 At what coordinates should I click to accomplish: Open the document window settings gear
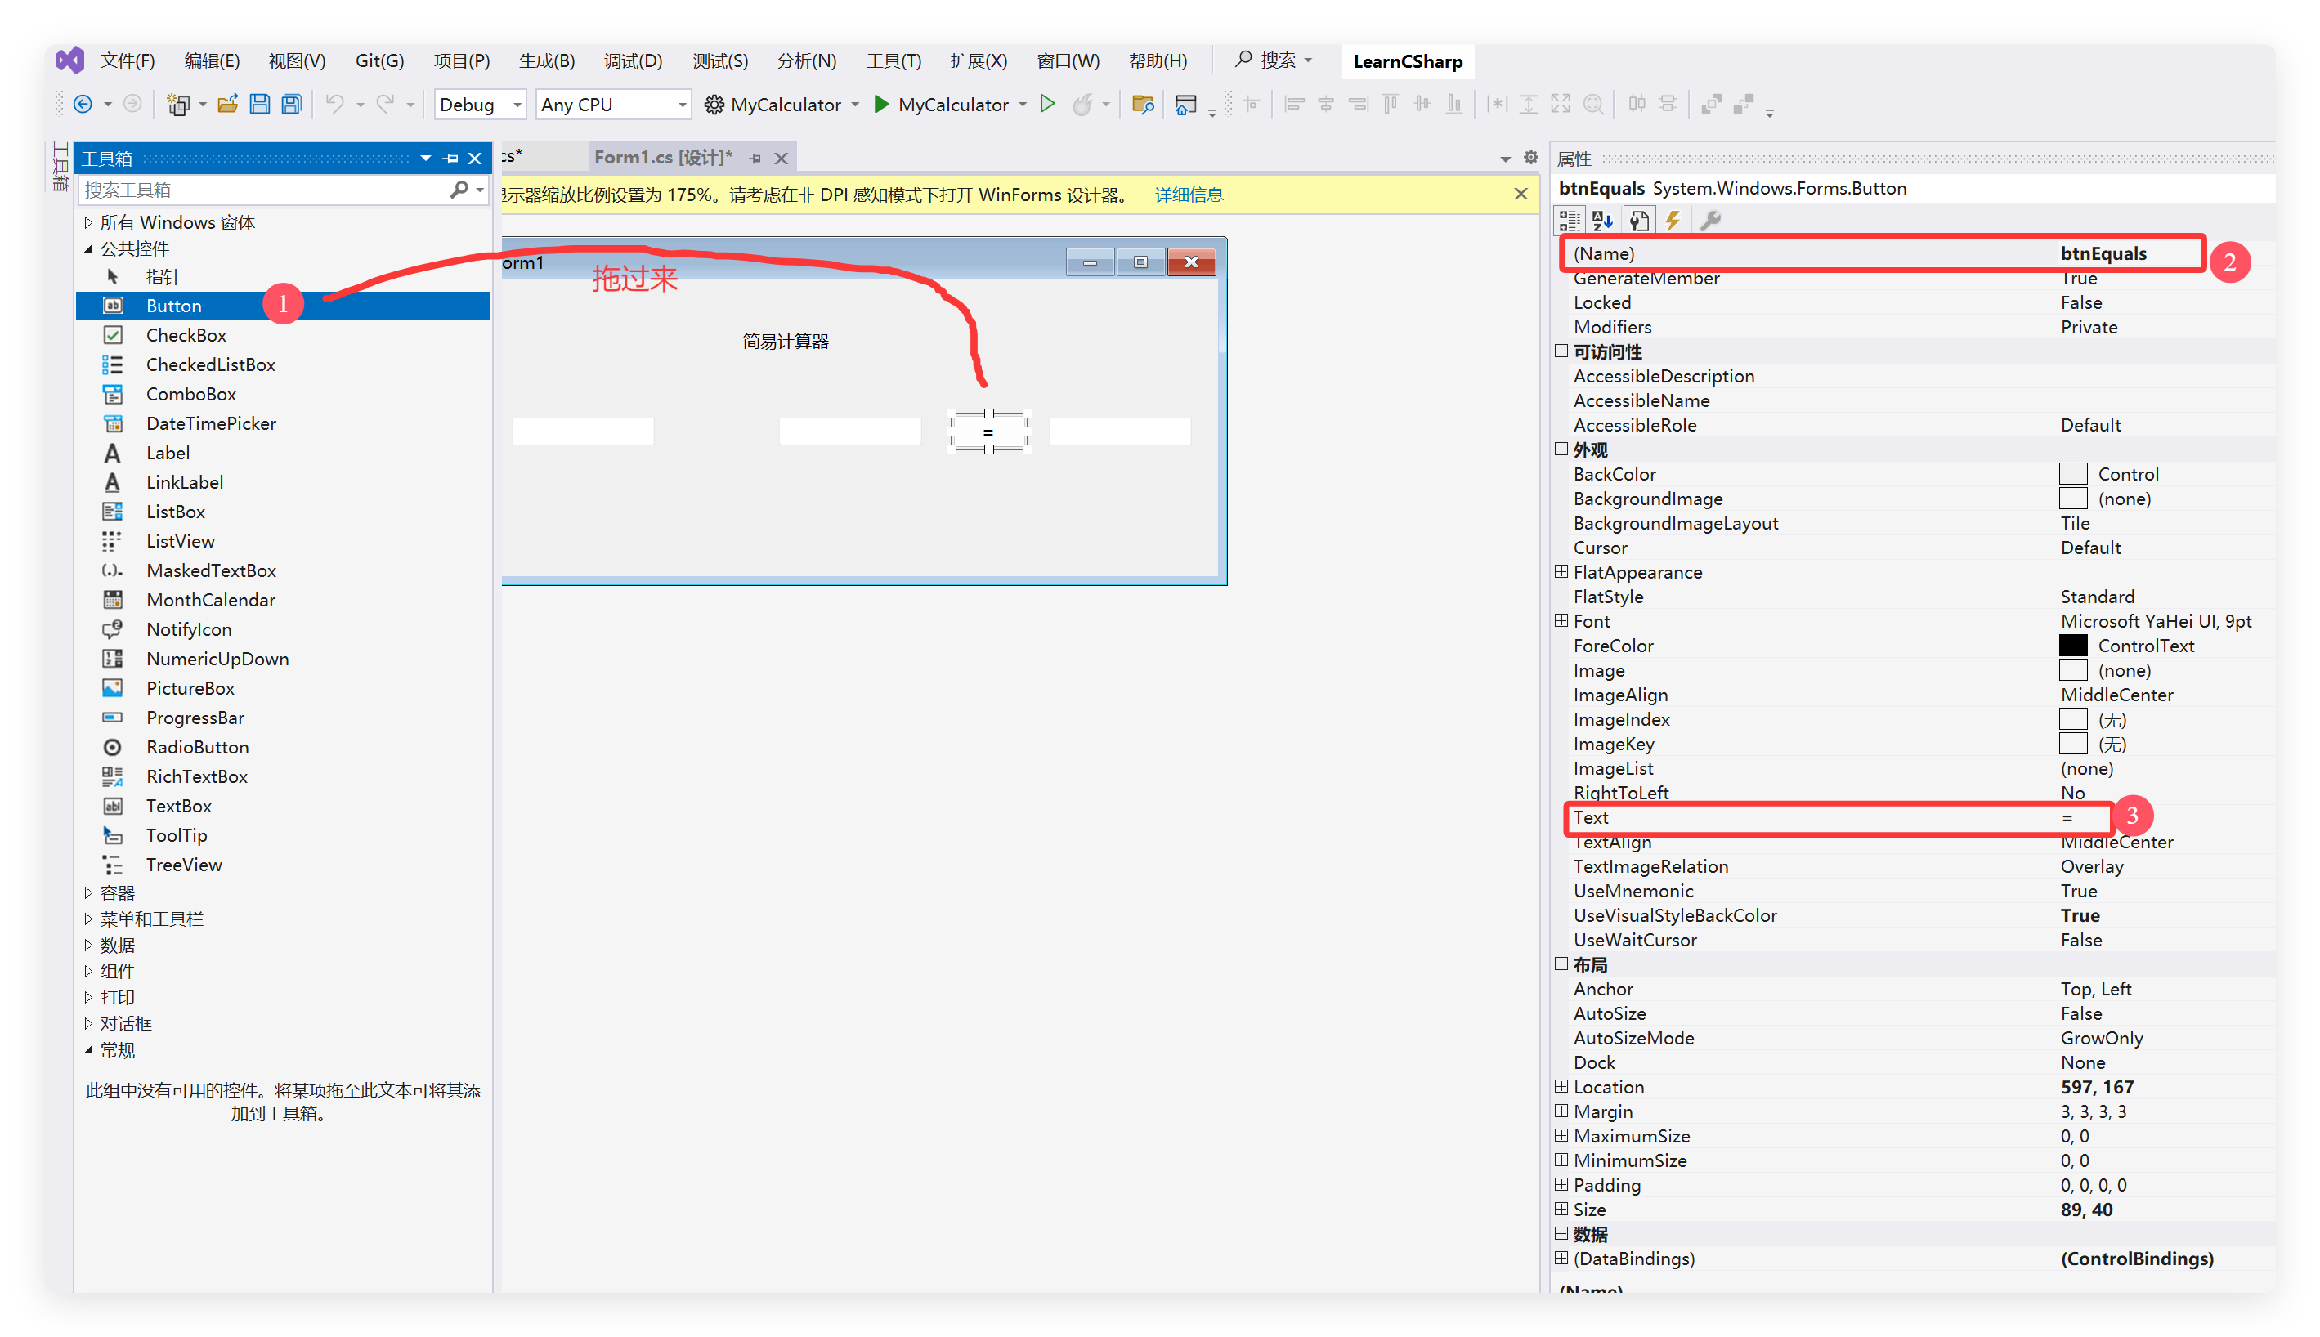[x=1531, y=158]
